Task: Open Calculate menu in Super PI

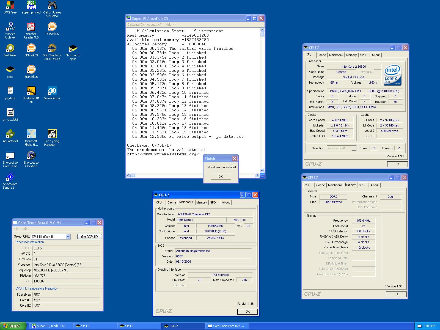Action: pyautogui.click(x=135, y=24)
